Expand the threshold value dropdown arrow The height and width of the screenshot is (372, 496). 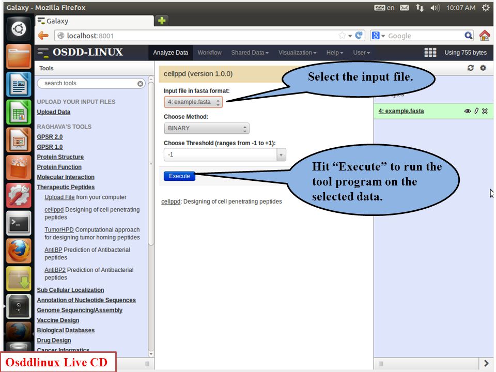pyautogui.click(x=281, y=154)
